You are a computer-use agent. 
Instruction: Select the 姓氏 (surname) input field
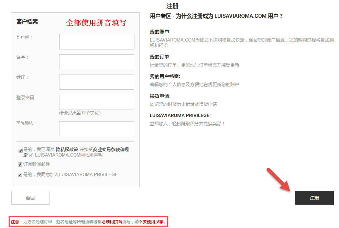pos(96,82)
